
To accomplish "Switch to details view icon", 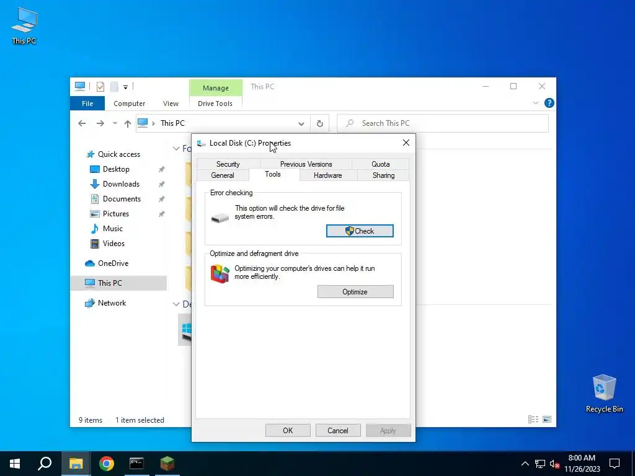I will click(x=533, y=420).
